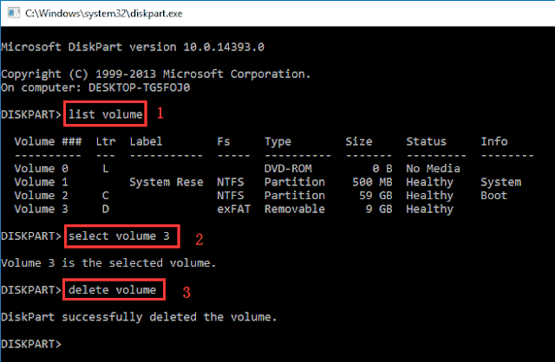Click the '0 B' size value
The image size is (555, 362).
(x=382, y=168)
